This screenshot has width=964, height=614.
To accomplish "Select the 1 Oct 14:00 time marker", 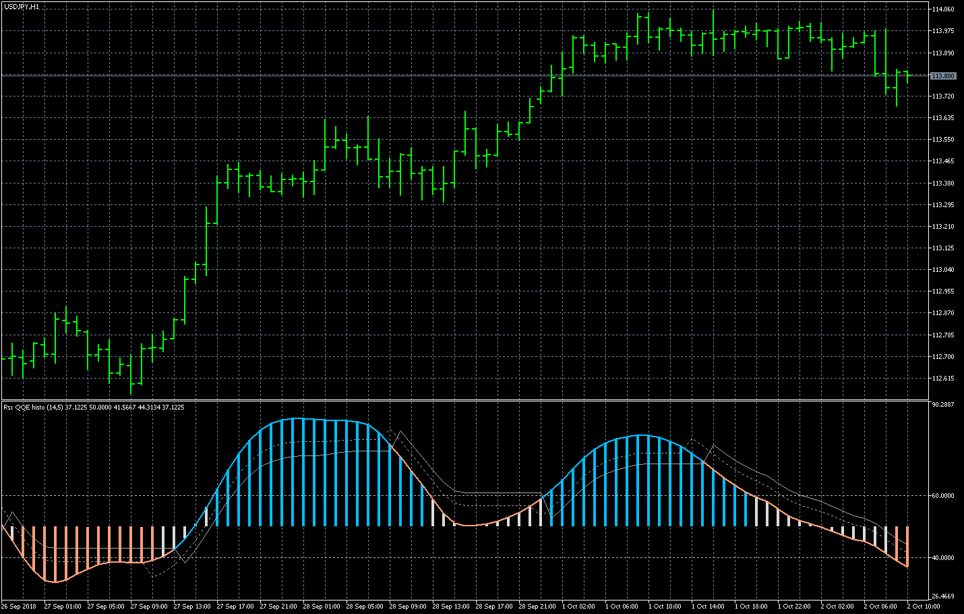I will 708,607.
